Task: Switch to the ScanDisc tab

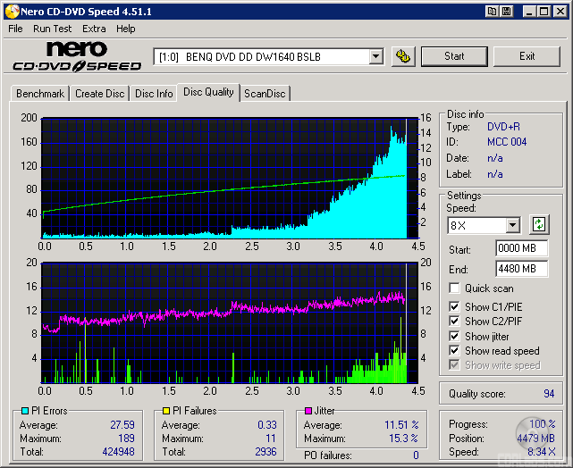Action: tap(265, 94)
